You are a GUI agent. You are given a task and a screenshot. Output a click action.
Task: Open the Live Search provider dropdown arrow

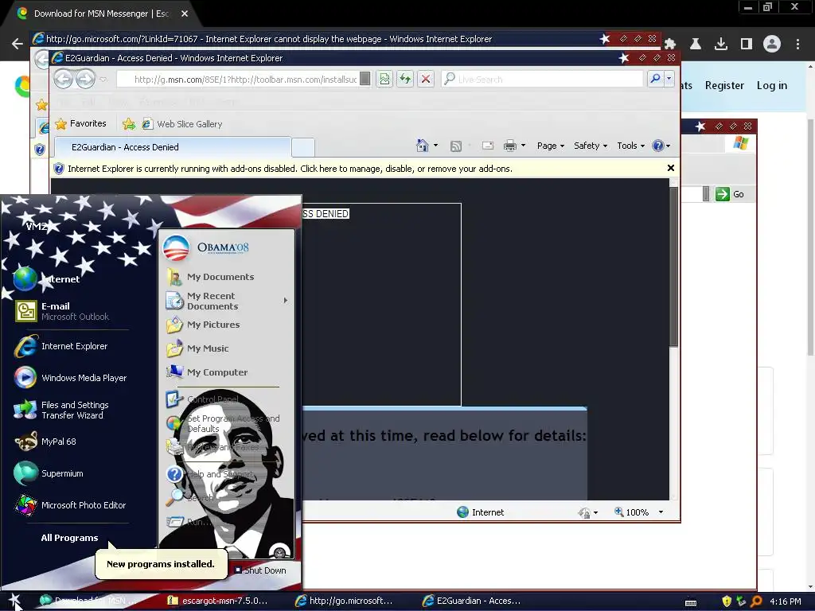tap(669, 79)
